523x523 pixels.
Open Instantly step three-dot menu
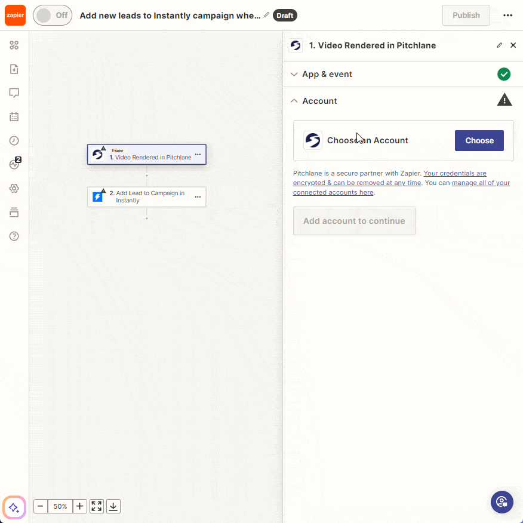point(198,197)
